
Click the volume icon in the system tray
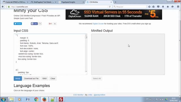tap(163, 99)
